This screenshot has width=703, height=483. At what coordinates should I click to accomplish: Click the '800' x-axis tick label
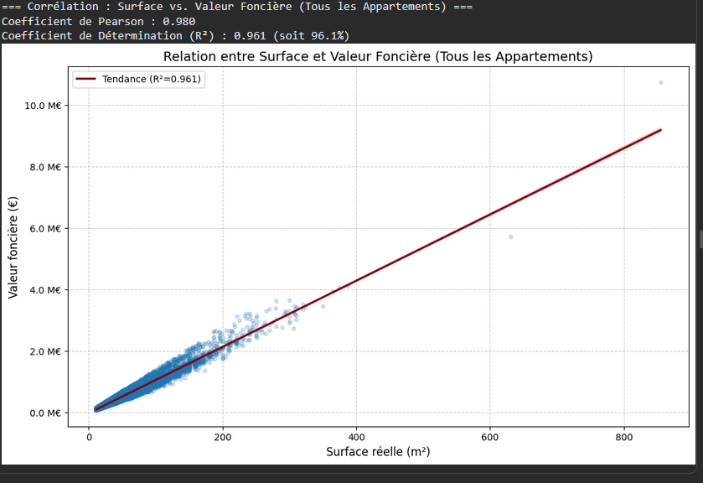click(623, 437)
